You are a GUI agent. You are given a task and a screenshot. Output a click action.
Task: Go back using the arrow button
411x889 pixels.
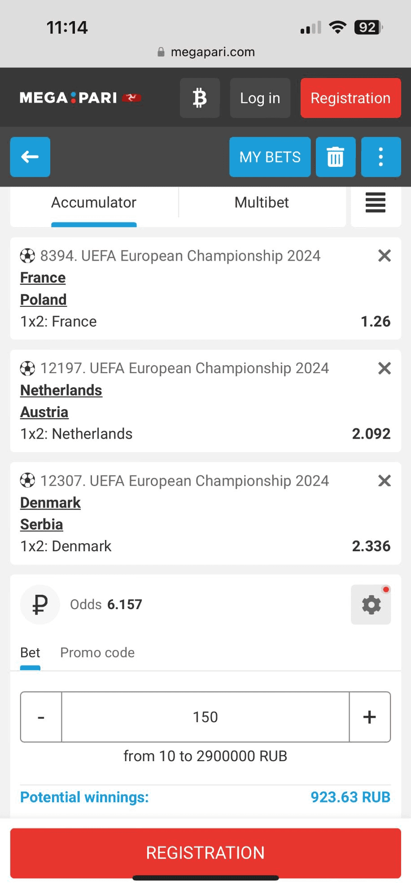click(30, 157)
